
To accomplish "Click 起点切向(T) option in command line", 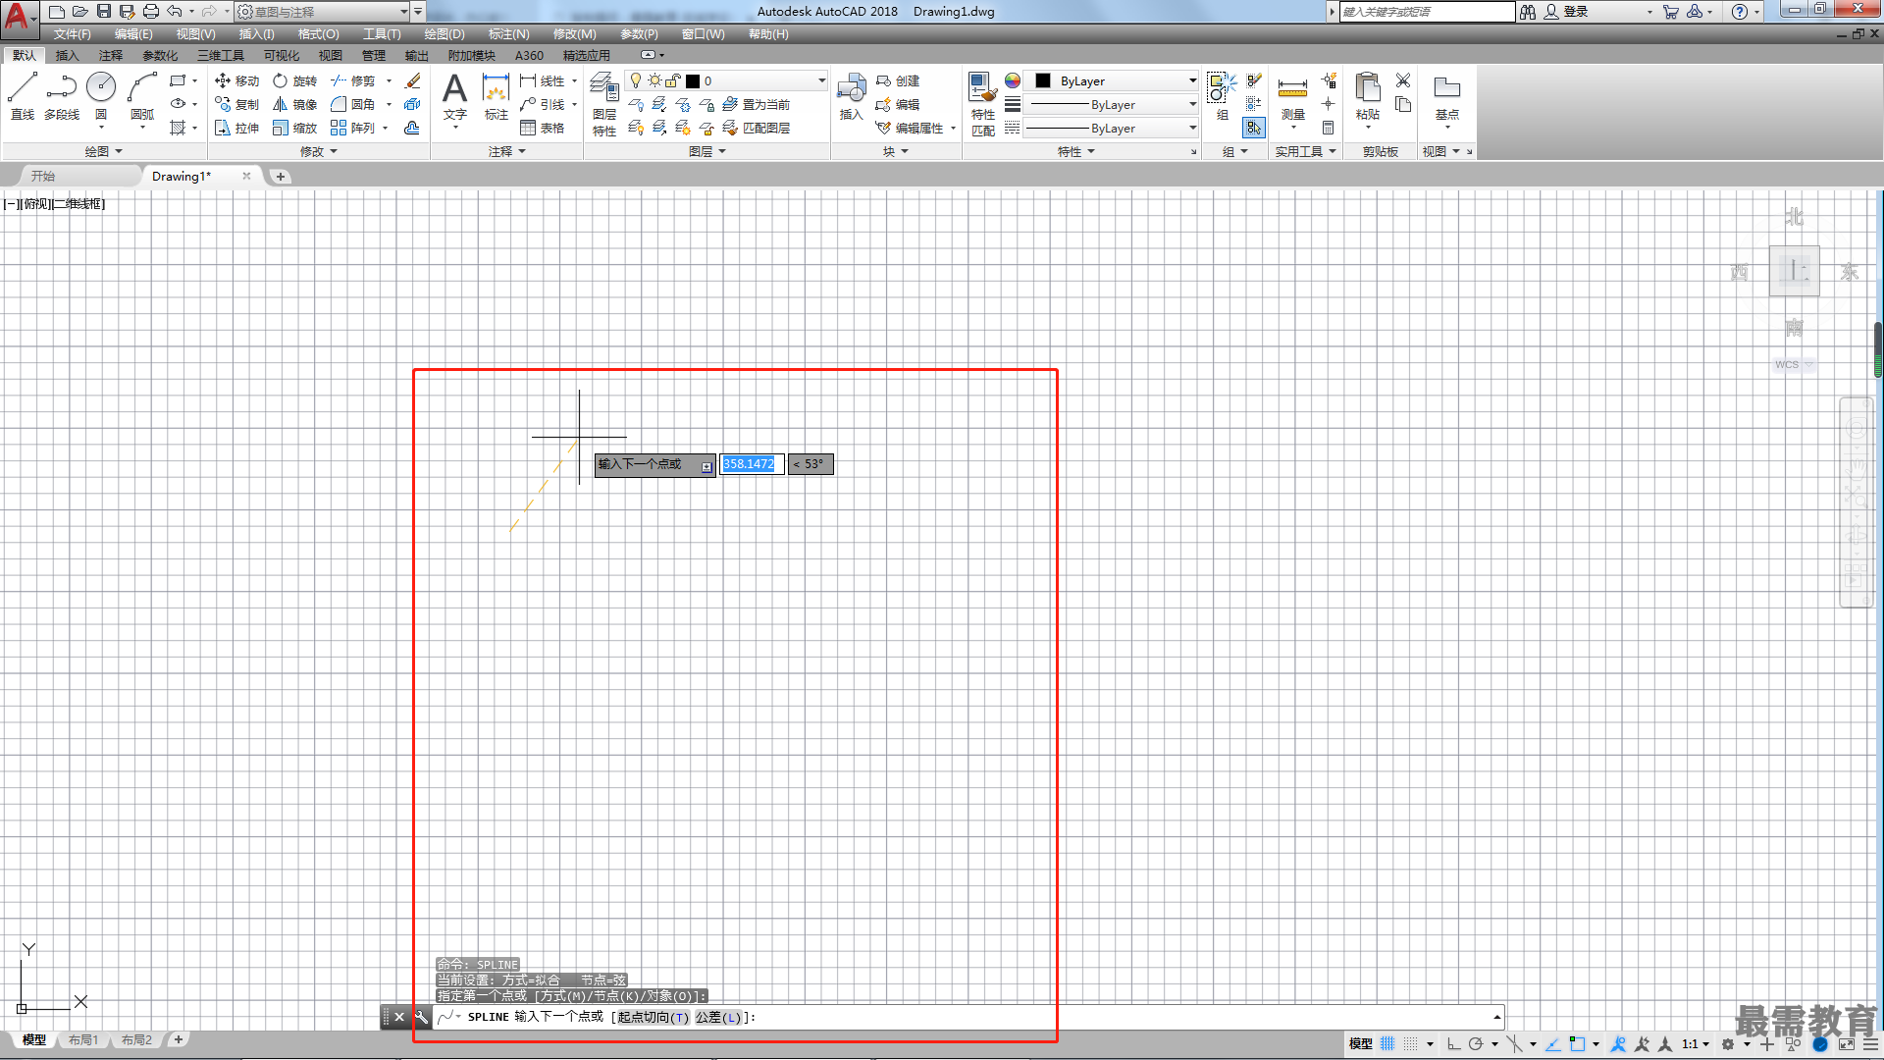I will click(x=654, y=1017).
